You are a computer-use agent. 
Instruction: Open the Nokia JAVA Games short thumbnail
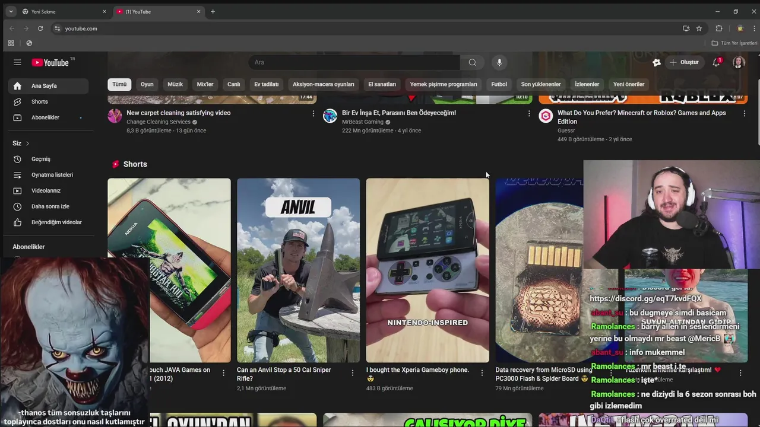pos(169,270)
